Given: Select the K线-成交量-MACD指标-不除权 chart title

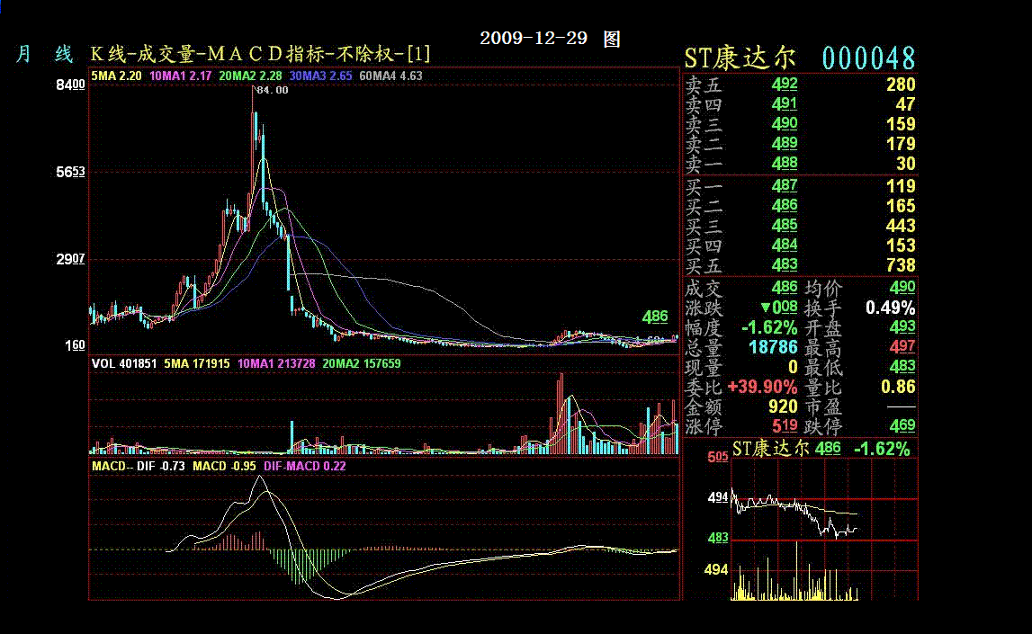Looking at the screenshot, I should click(x=260, y=54).
